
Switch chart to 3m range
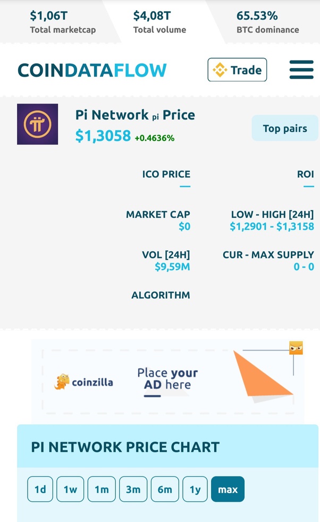pos(133,489)
